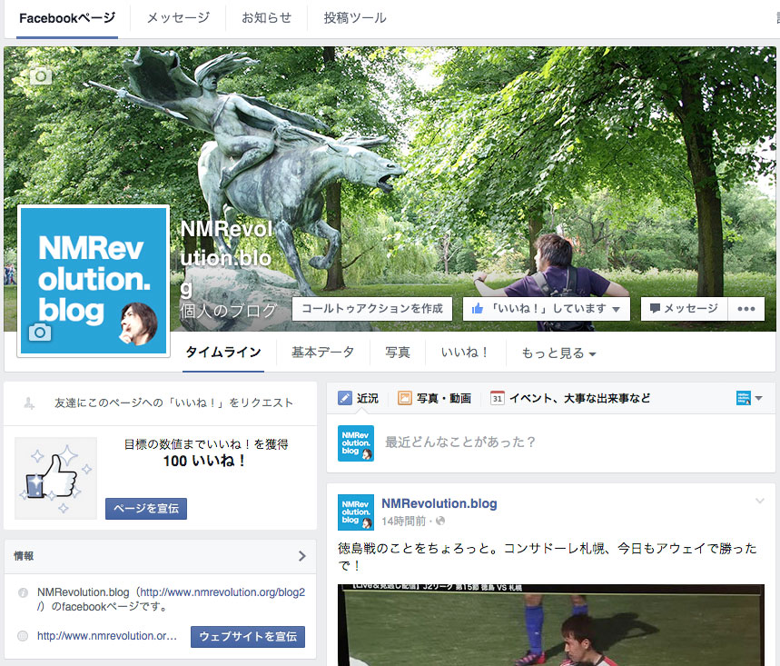Click the NMRevolution.blog profile picture
Viewport: 780px width, 666px height.
94,281
